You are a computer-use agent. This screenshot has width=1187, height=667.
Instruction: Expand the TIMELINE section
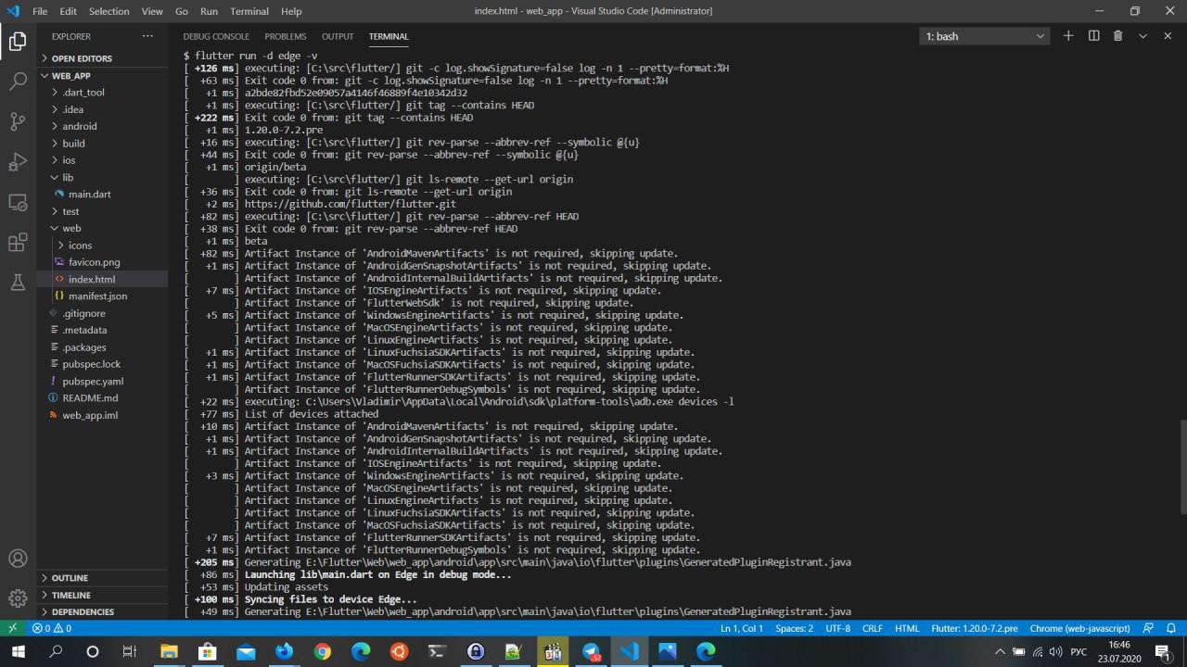coord(103,595)
